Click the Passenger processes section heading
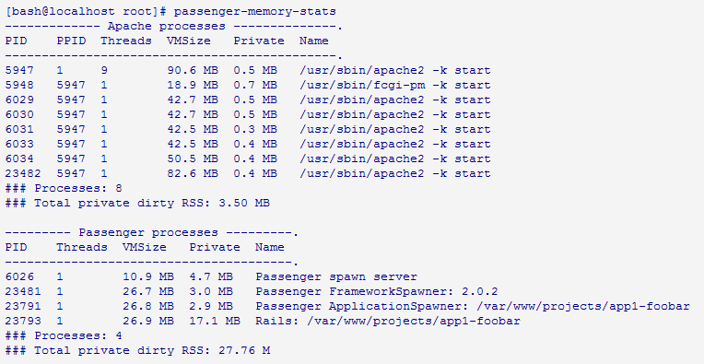The height and width of the screenshot is (364, 704). (x=148, y=232)
